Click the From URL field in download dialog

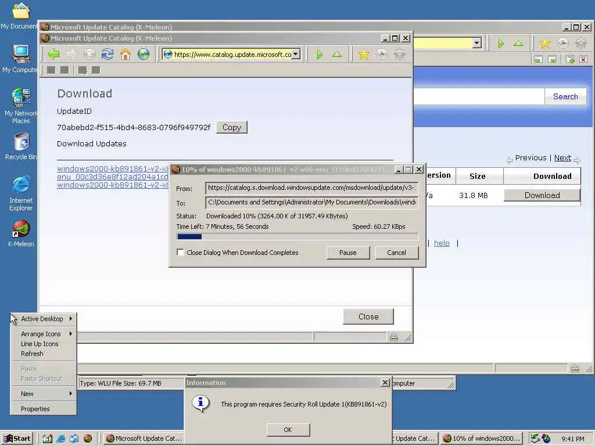click(x=311, y=188)
